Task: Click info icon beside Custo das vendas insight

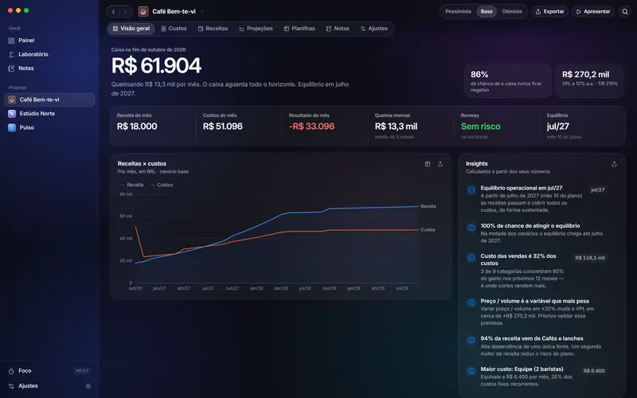Action: 471,258
